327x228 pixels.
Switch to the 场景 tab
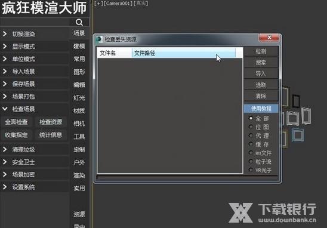tap(79, 33)
